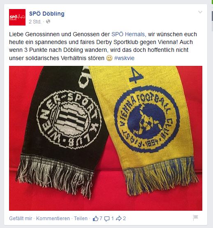Click the comment bubble count icon

(107, 219)
